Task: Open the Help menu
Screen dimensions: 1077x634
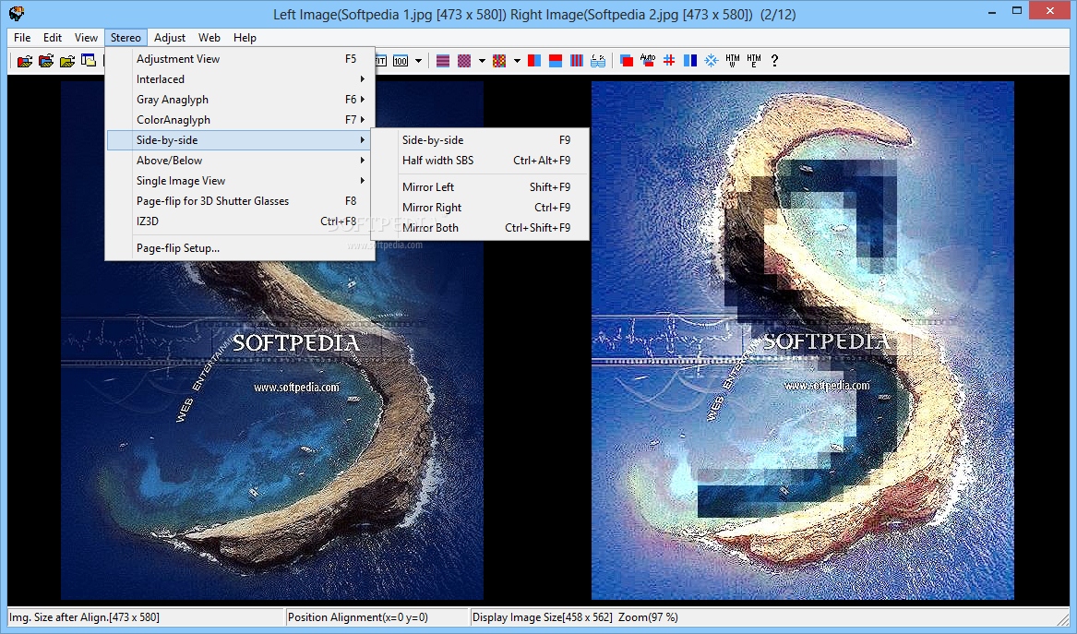Action: coord(245,38)
